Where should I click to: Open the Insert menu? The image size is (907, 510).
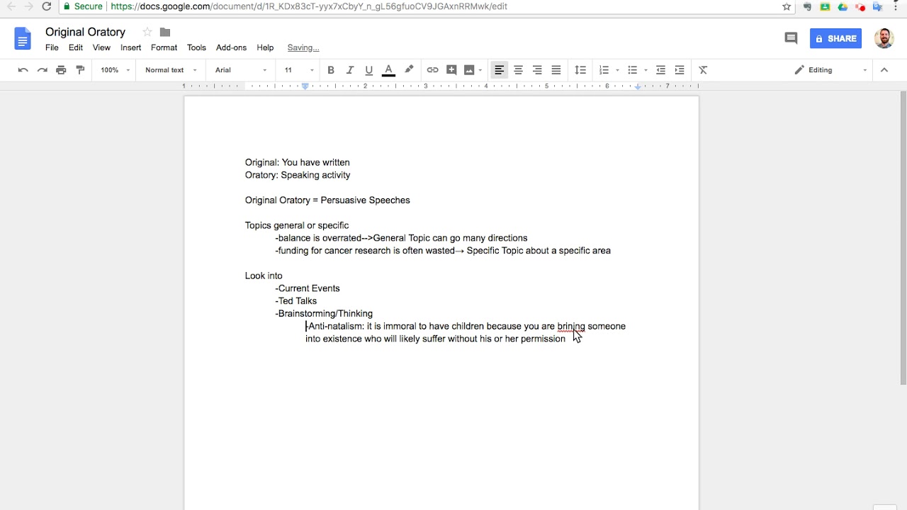pyautogui.click(x=130, y=47)
